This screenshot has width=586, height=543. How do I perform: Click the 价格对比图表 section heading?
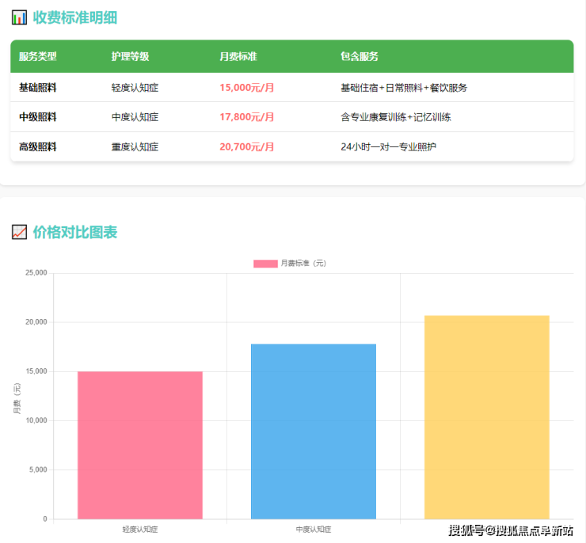click(x=75, y=232)
